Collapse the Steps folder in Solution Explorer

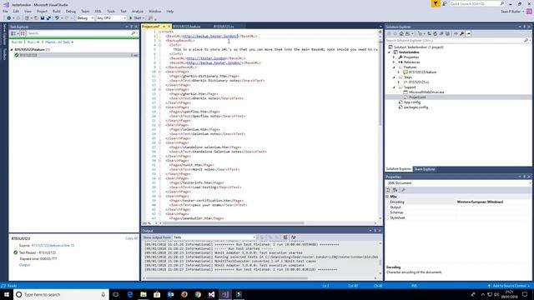pos(394,77)
